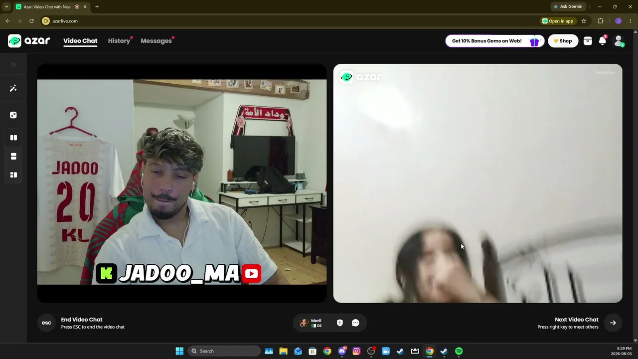Image resolution: width=638 pixels, height=359 pixels.
Task: Click the End Video Chat label
Action: coord(82,320)
